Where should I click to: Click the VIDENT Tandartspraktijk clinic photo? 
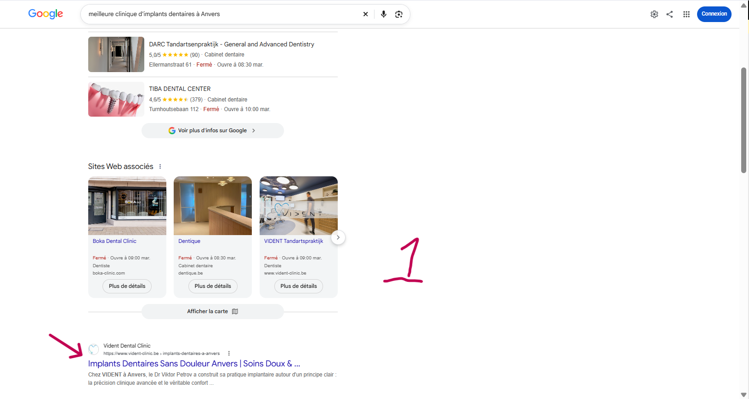(299, 206)
